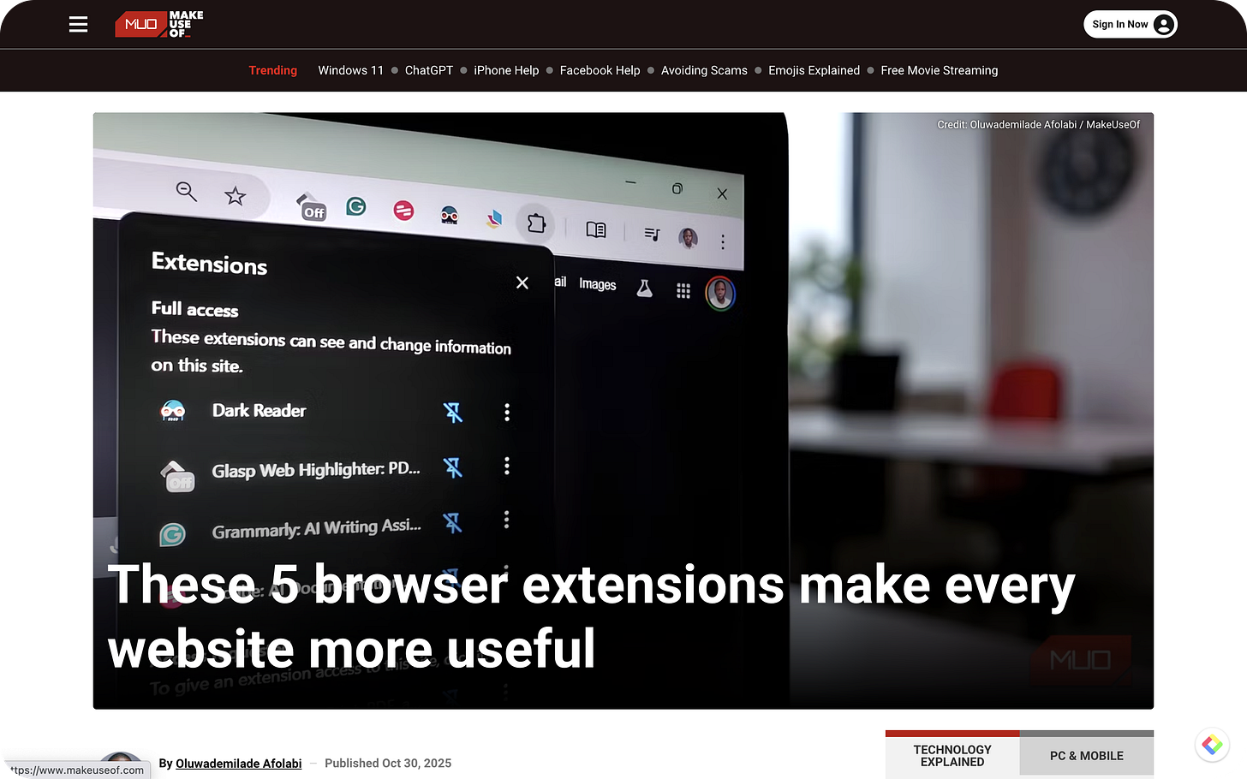
Task: Open the Facebook Help trending link
Action: pos(600,70)
